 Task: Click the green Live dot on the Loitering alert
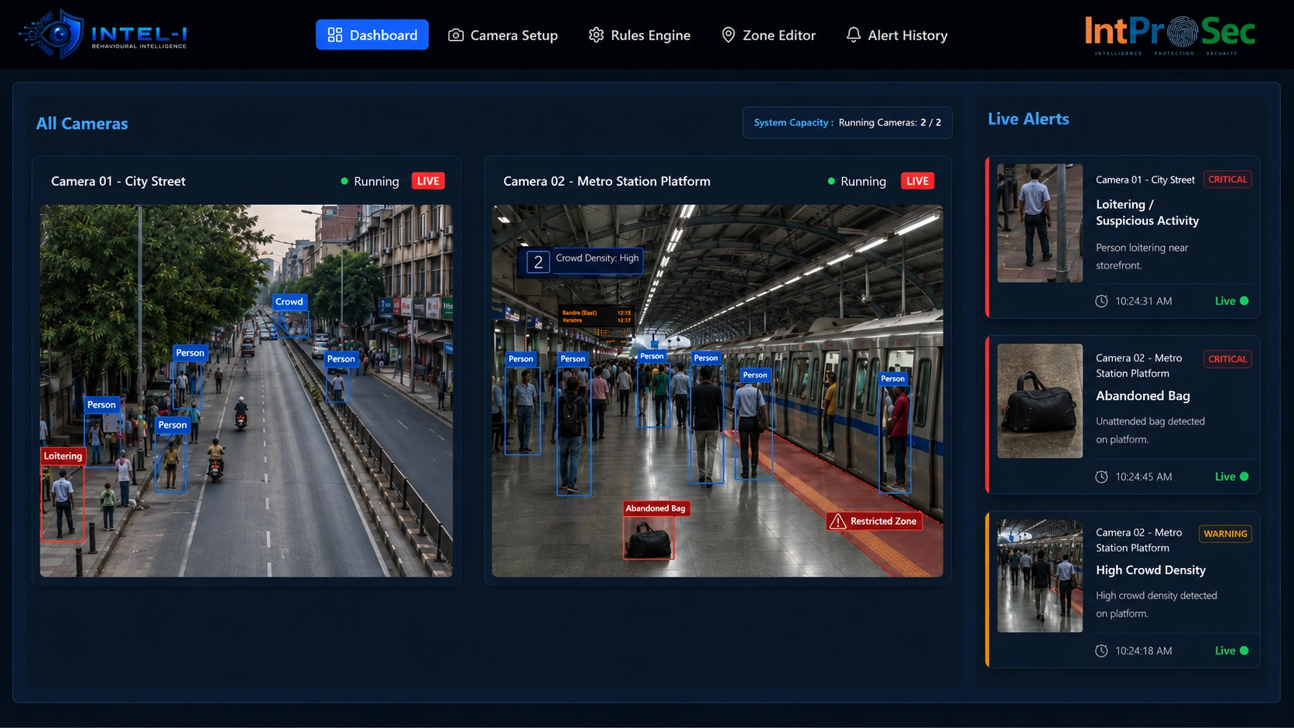coord(1244,301)
